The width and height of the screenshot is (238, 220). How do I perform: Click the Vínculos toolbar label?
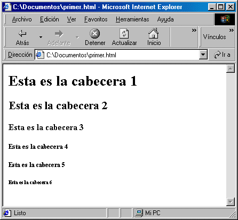click(x=215, y=37)
